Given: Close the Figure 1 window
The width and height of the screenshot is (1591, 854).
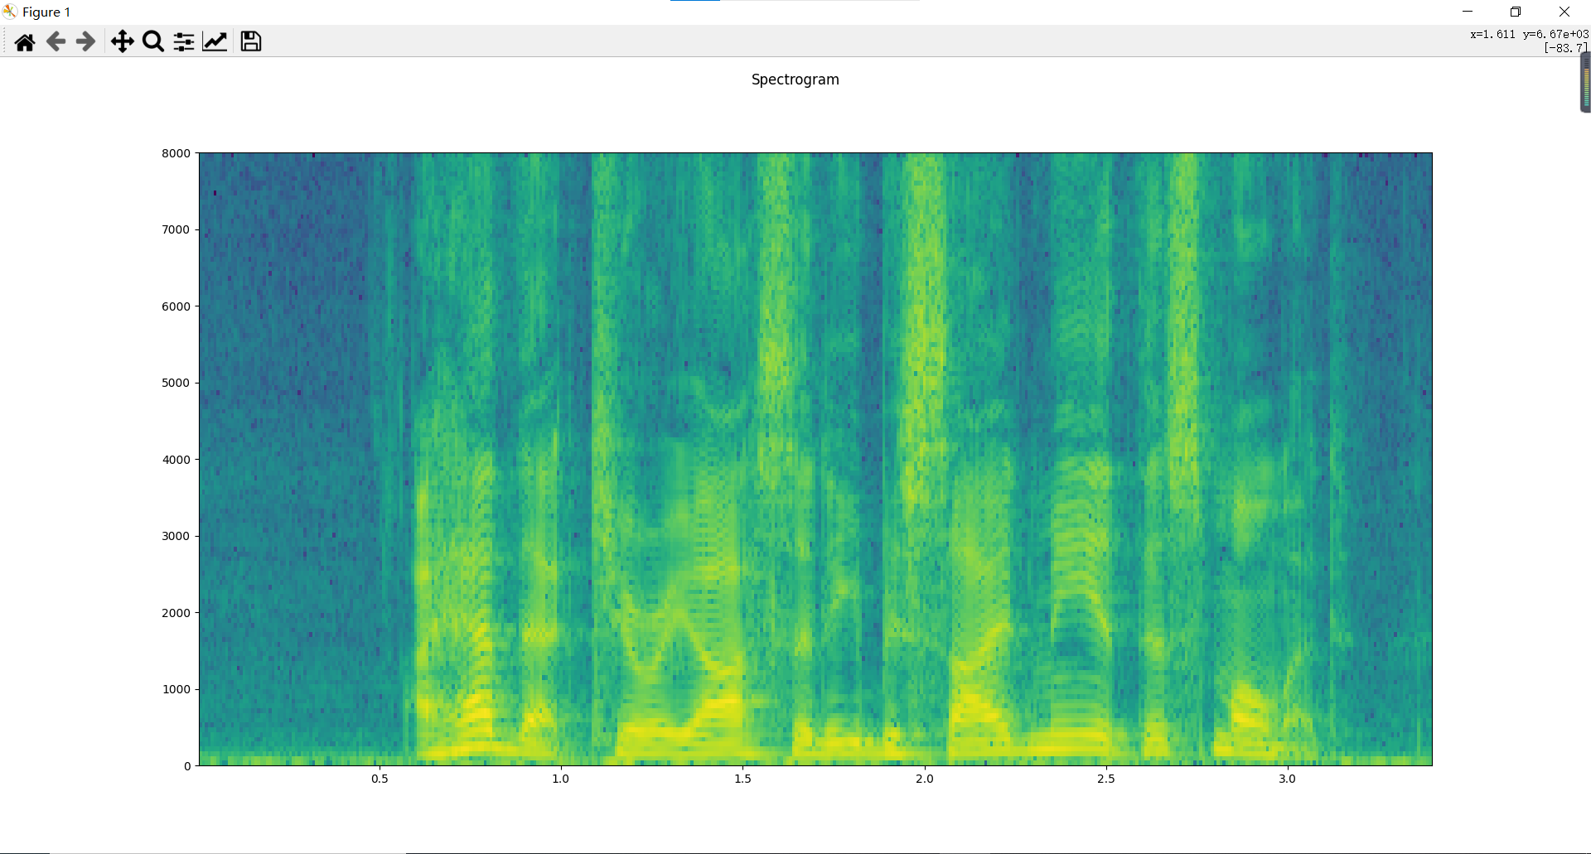Looking at the screenshot, I should pyautogui.click(x=1564, y=12).
